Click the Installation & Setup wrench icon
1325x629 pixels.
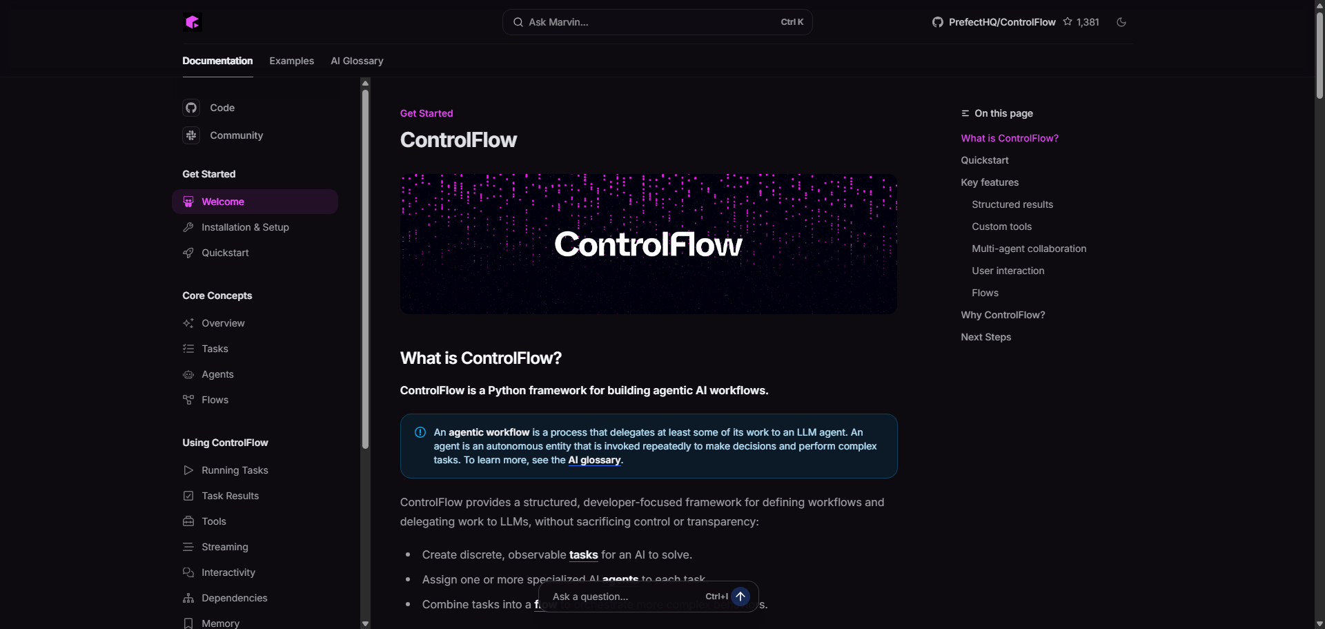188,227
